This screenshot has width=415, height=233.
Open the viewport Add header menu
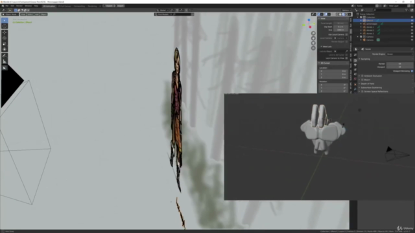pos(37,14)
